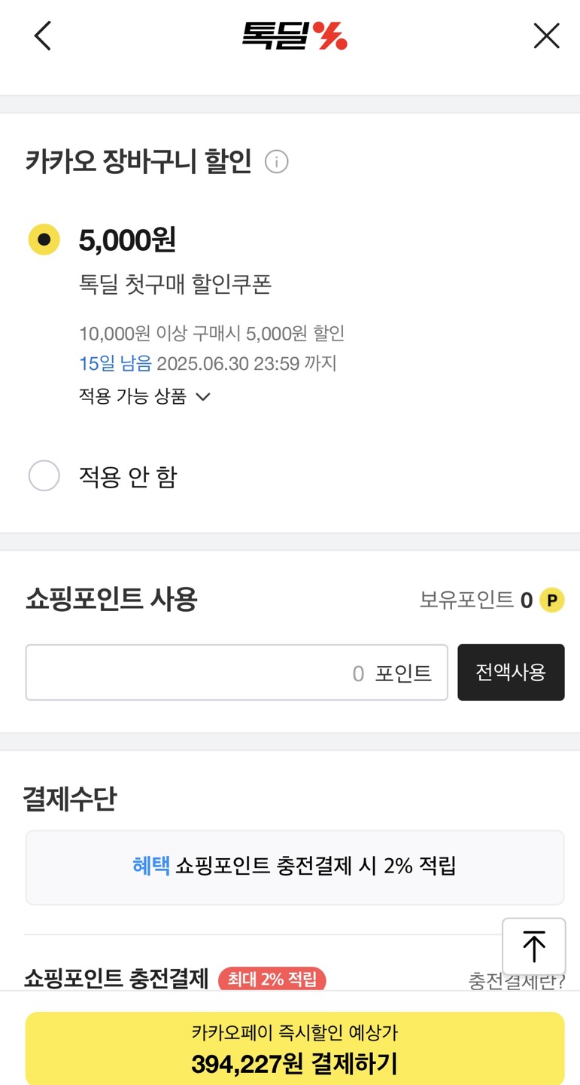Open the 충전결제란? help link
Image resolution: width=580 pixels, height=1085 pixels.
(x=516, y=981)
